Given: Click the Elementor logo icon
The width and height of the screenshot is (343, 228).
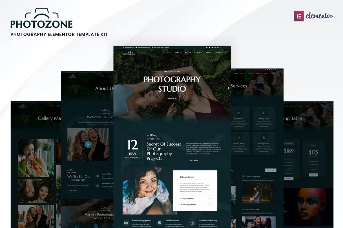Looking at the screenshot, I should tap(299, 16).
